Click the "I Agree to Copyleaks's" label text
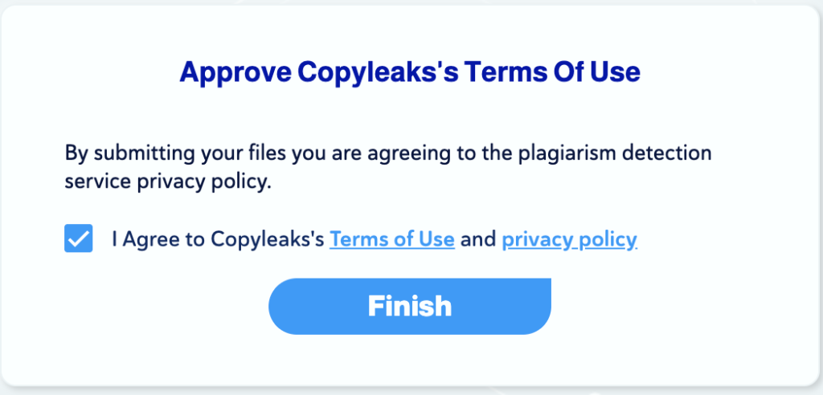 (218, 239)
